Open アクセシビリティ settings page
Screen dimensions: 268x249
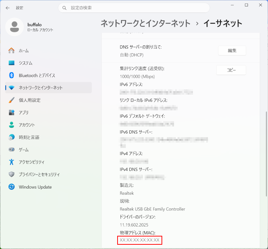pyautogui.click(x=49, y=162)
